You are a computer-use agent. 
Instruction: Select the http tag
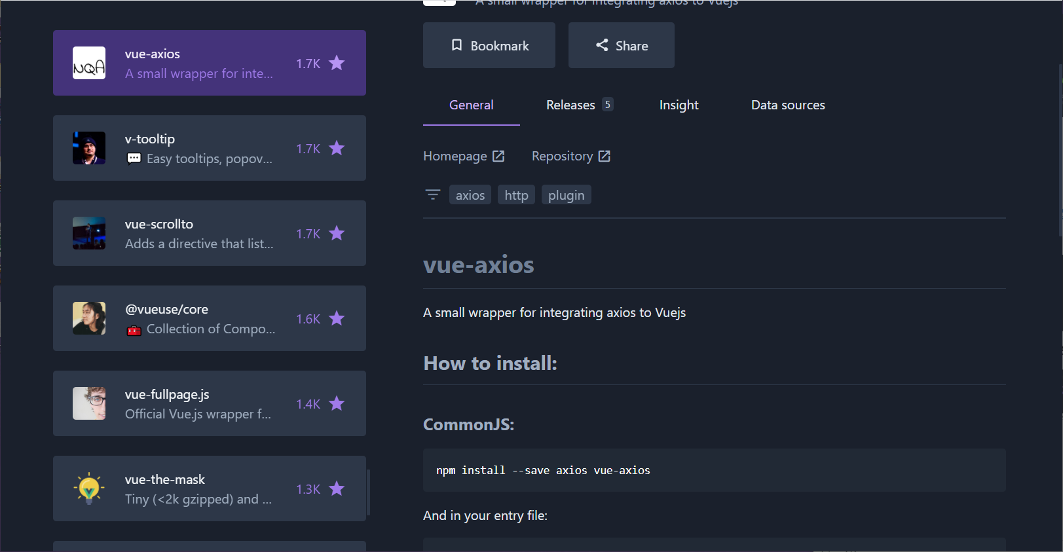click(516, 195)
